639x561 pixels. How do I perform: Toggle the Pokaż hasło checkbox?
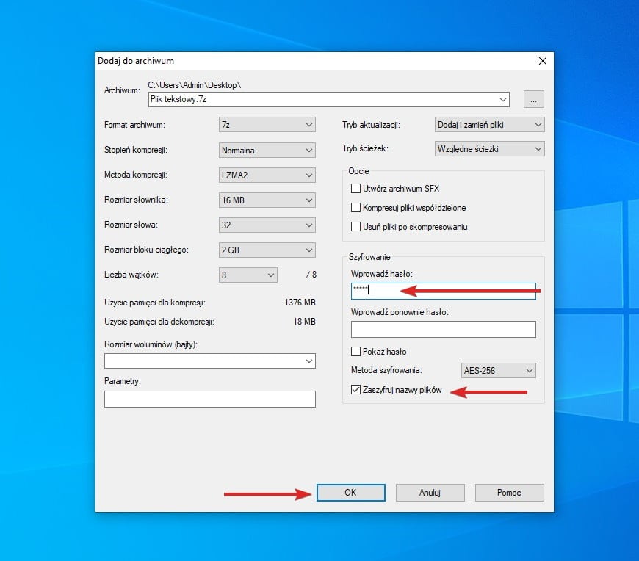click(357, 352)
